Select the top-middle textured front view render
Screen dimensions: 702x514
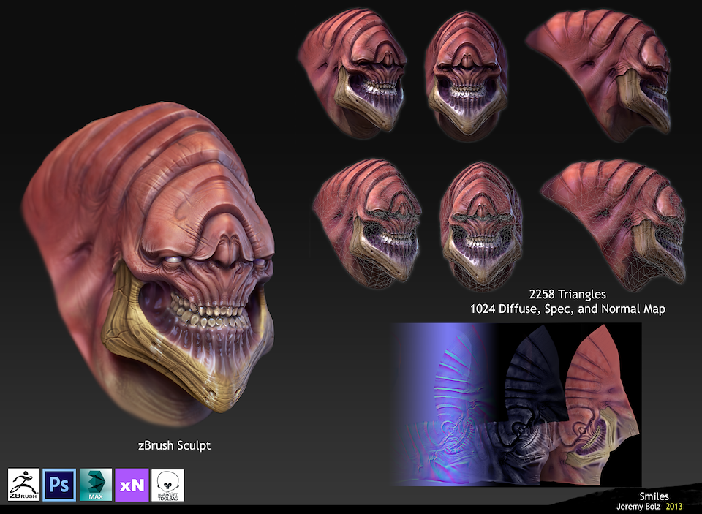(x=467, y=77)
